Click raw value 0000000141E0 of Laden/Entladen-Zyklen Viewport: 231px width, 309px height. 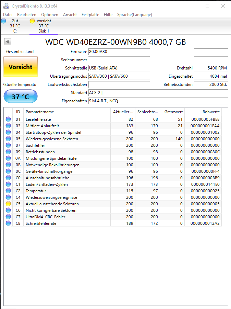click(x=205, y=184)
